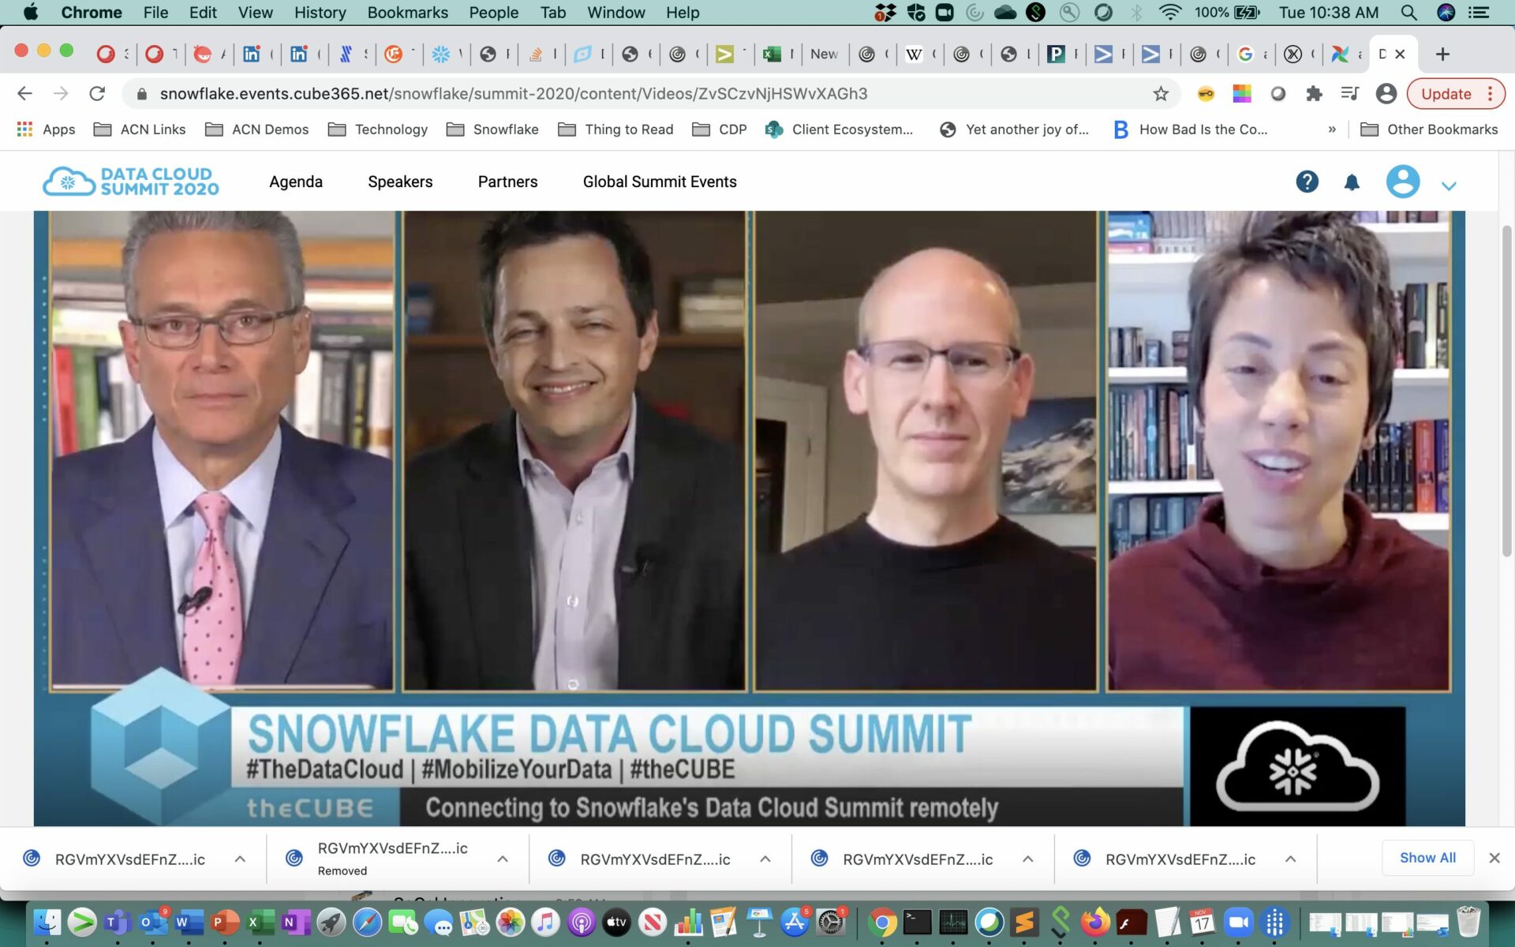
Task: Open the Snowflake bookmark folder
Action: [492, 129]
